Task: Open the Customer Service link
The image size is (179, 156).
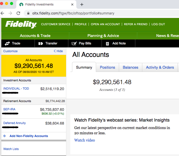Action: tap(56, 24)
